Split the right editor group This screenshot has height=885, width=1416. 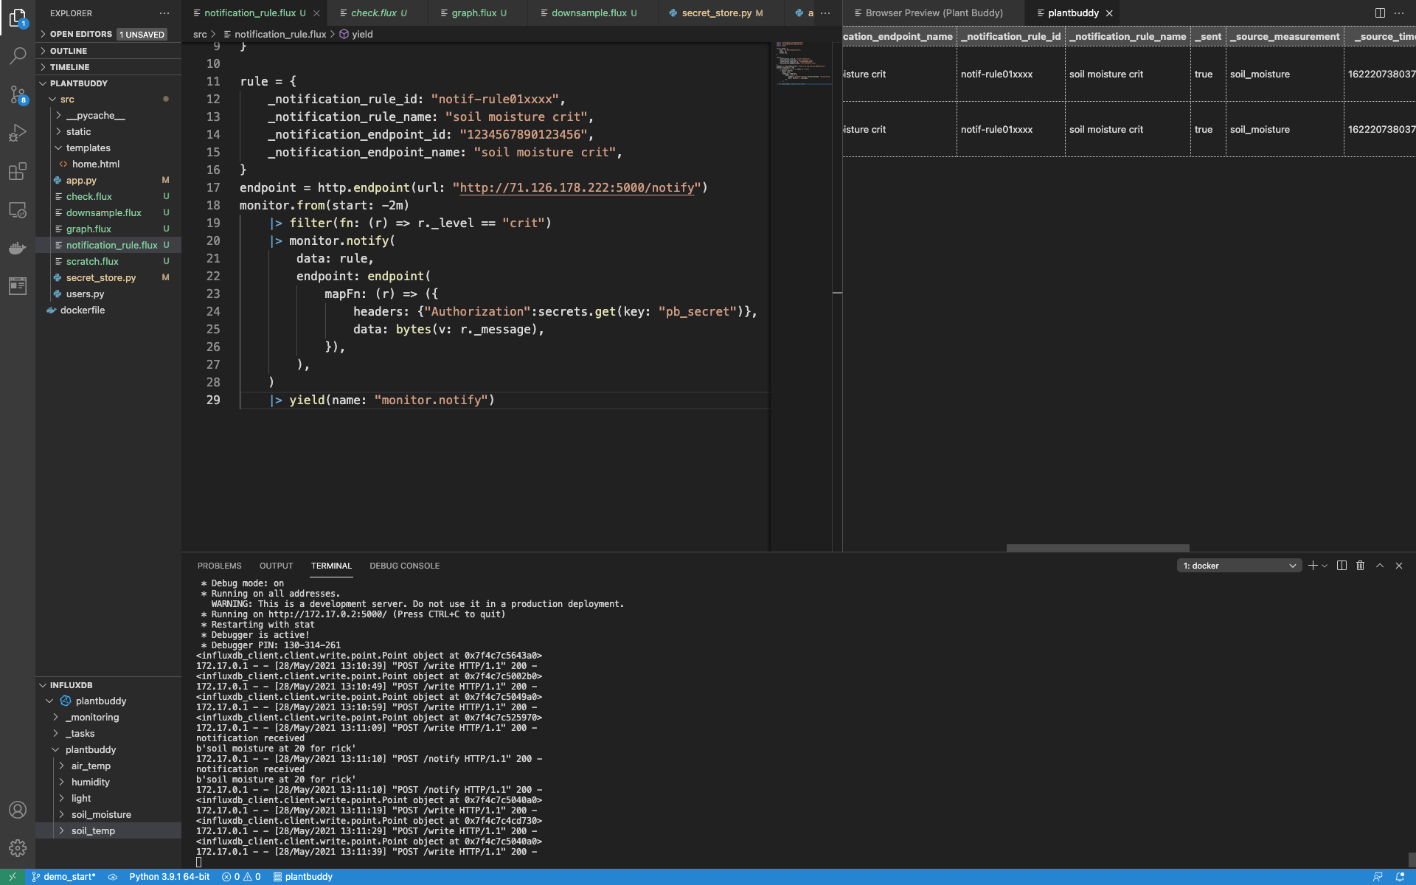click(x=1380, y=13)
